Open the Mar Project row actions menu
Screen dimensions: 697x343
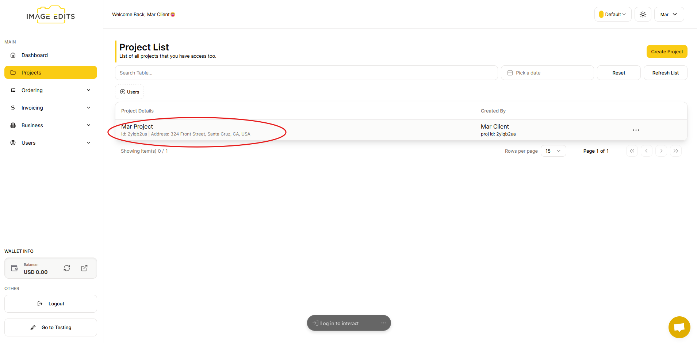pos(636,130)
